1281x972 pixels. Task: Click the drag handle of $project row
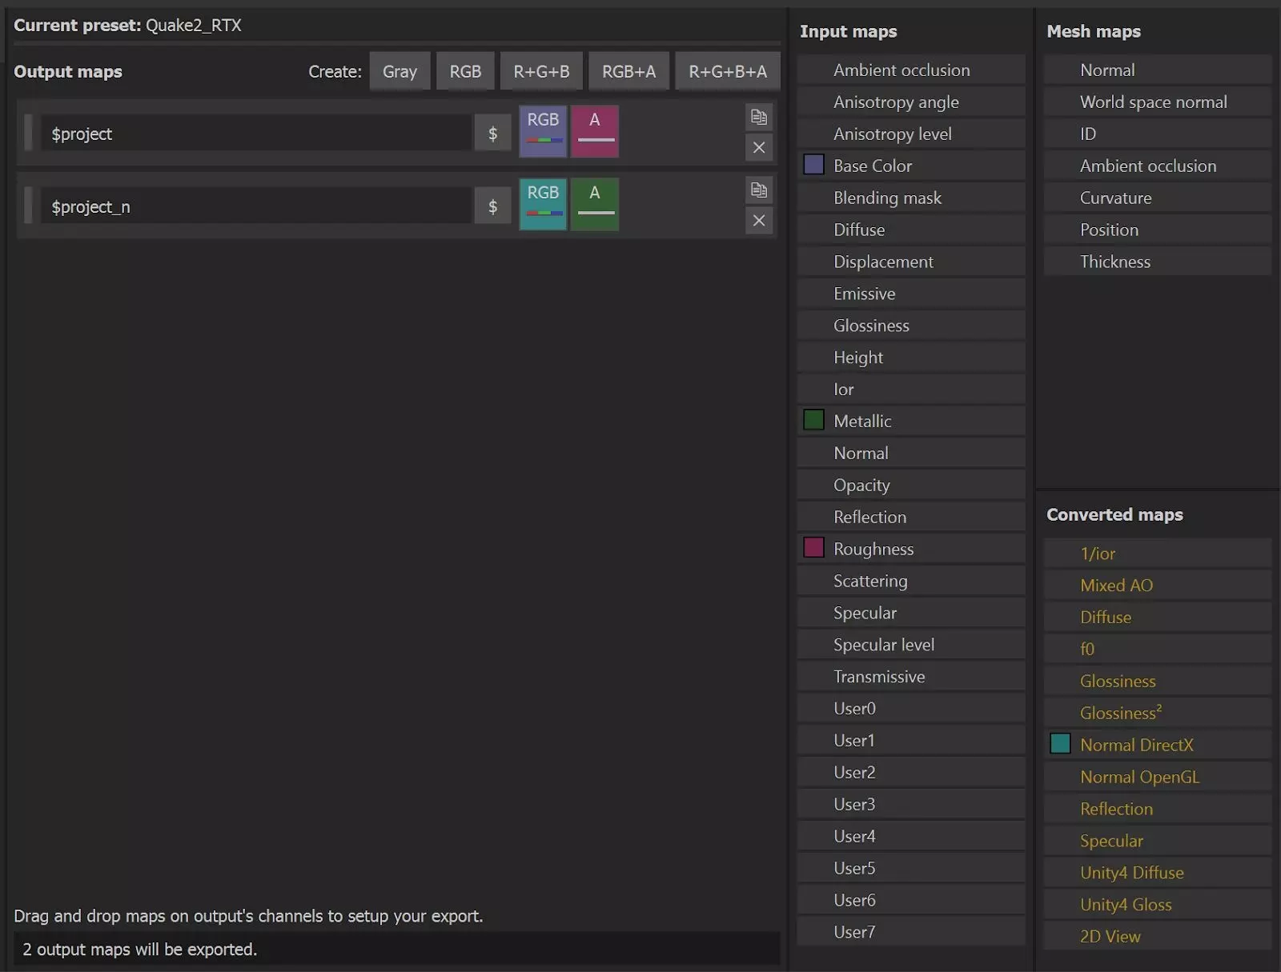[x=29, y=133]
